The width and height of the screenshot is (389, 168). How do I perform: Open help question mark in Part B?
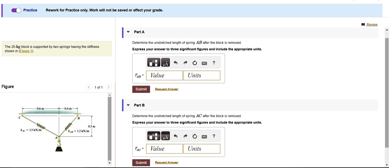(214, 136)
